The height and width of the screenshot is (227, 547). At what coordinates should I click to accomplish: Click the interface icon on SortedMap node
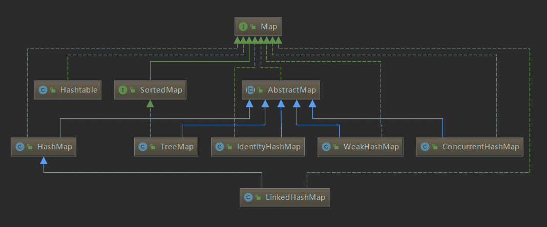pyautogui.click(x=123, y=90)
